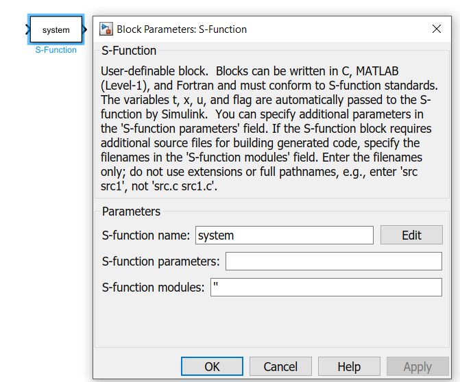Open Help for the S-Function block
Screen dimensions: 460x382
pos(349,366)
